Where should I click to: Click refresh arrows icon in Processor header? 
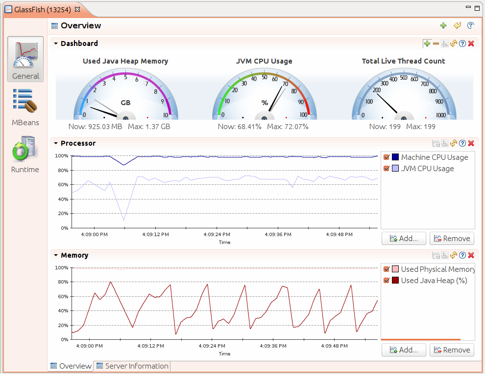click(x=454, y=143)
